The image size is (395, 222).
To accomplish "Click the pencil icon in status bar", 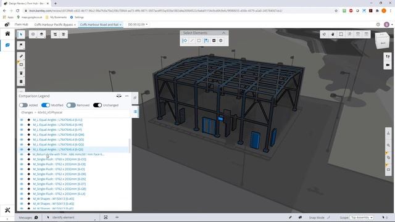I will [290, 217].
